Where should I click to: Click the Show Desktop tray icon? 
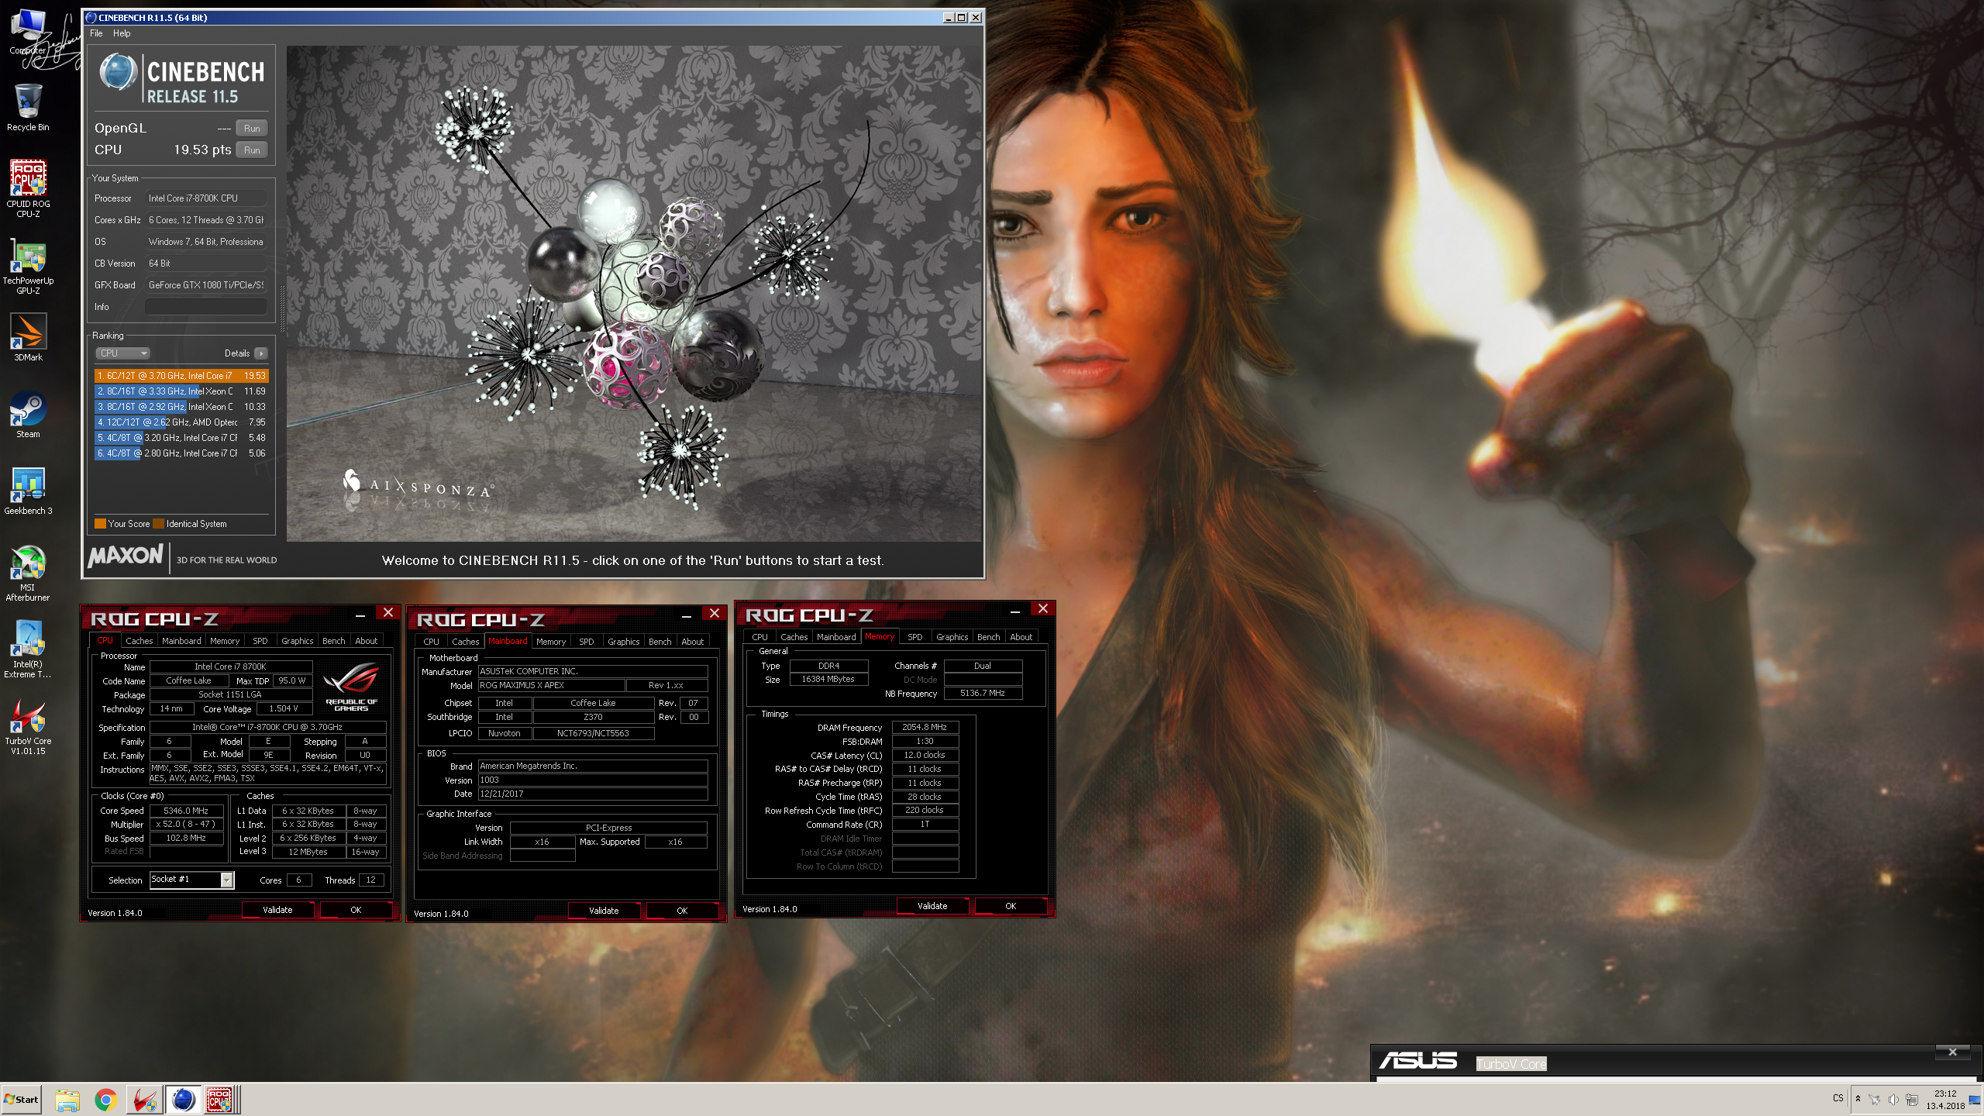point(1975,1099)
